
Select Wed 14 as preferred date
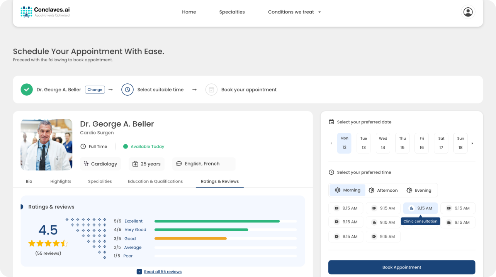coord(383,143)
